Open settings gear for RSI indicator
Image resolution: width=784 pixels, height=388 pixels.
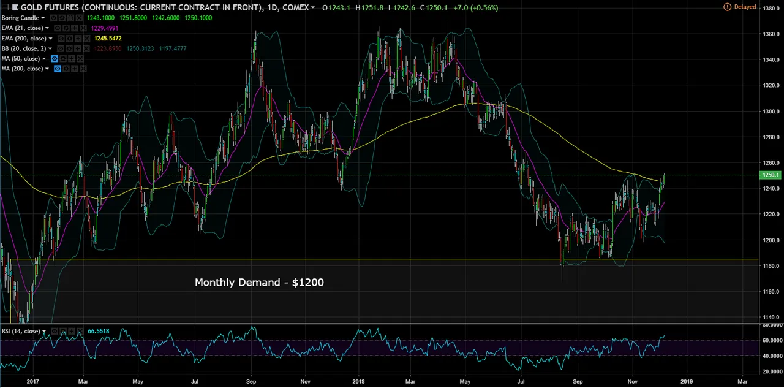tap(62, 332)
